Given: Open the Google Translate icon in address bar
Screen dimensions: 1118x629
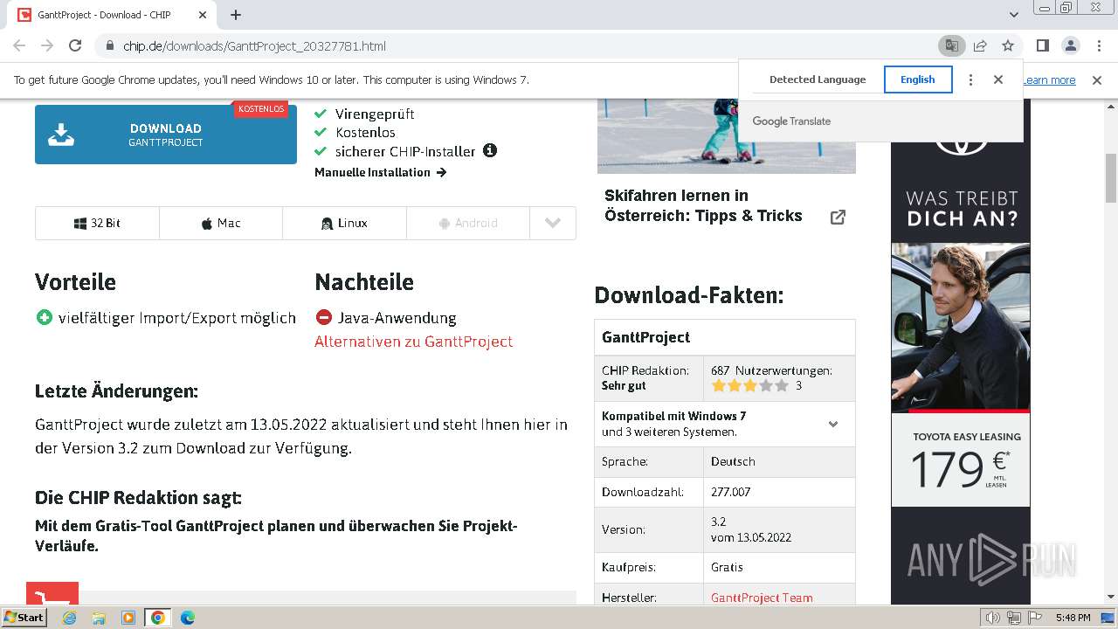Looking at the screenshot, I should 951,45.
